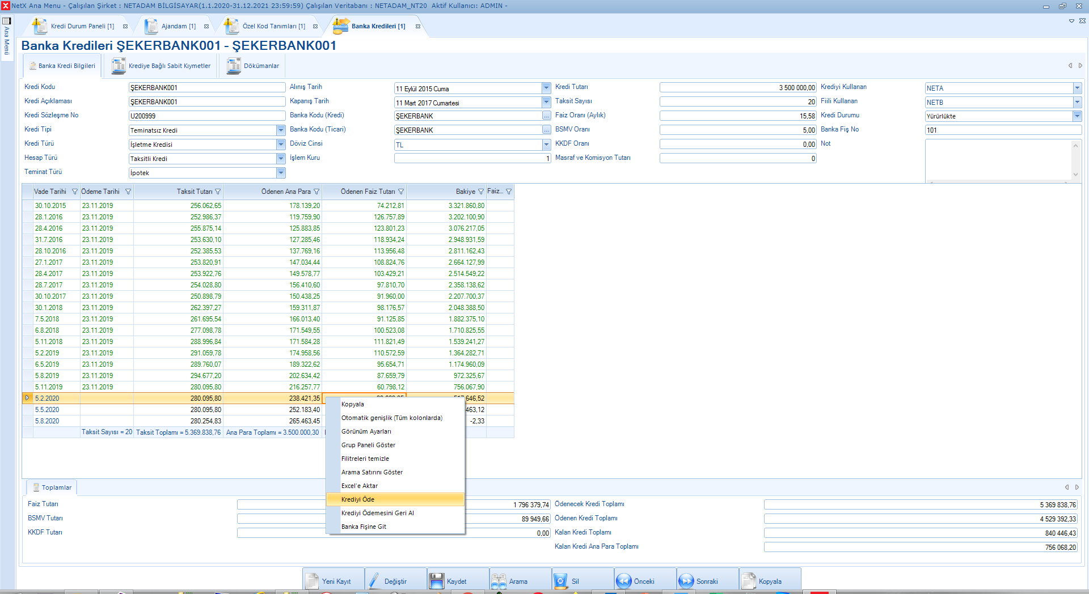Click the NetX application icon in title bar
The image size is (1089, 594).
coord(6,6)
